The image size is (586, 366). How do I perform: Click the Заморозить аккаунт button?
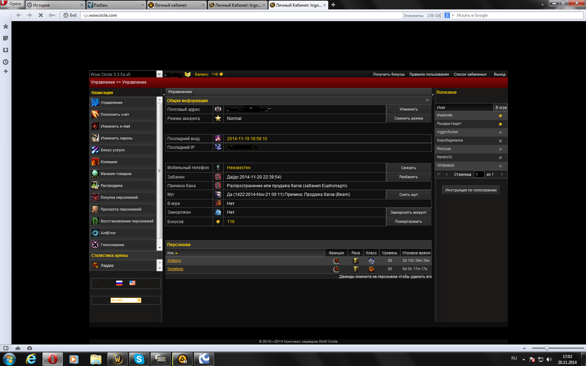point(408,212)
